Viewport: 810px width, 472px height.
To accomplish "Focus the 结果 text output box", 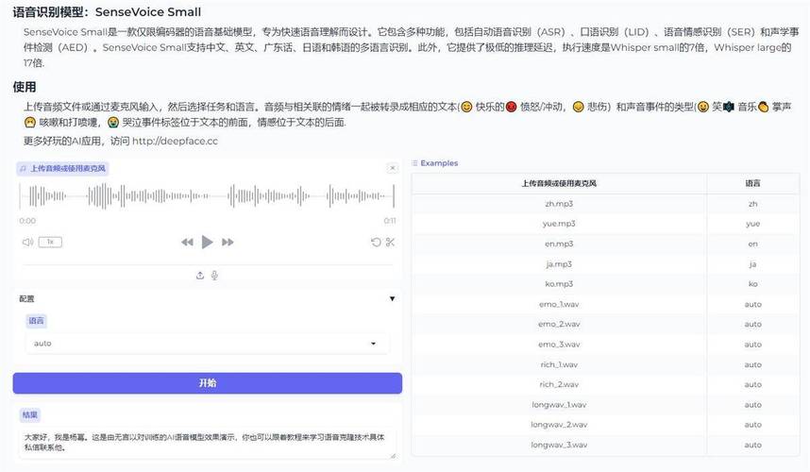I will click(x=207, y=443).
